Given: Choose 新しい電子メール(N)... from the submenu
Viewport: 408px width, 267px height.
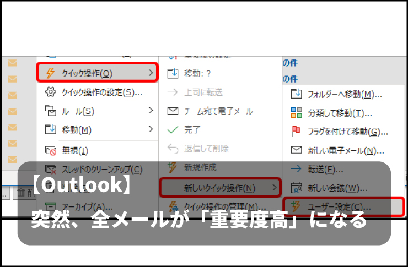Looking at the screenshot, I should pos(343,150).
